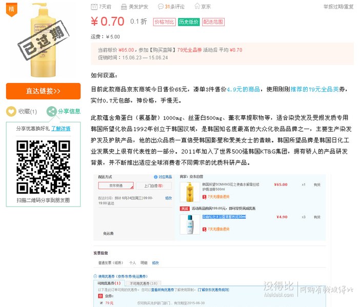Click the calendar icon beside 7天前
This screenshot has width=359, height=307.
pyautogui.click(x=94, y=7)
